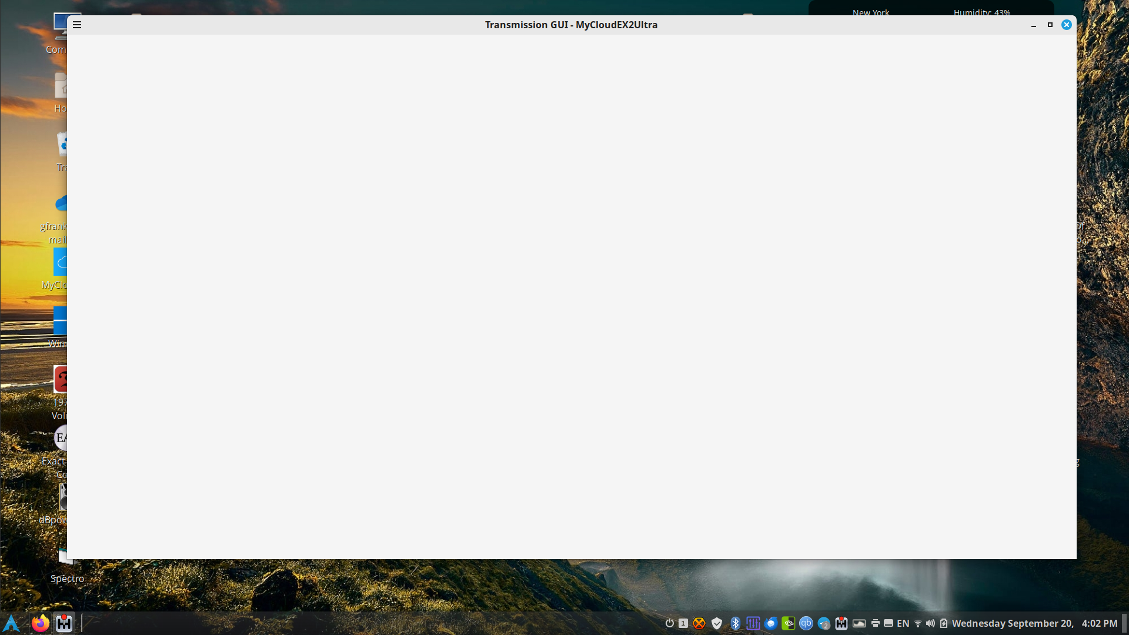Click the Transmission GUI entry in taskbar
1129x635 pixels.
point(64,623)
